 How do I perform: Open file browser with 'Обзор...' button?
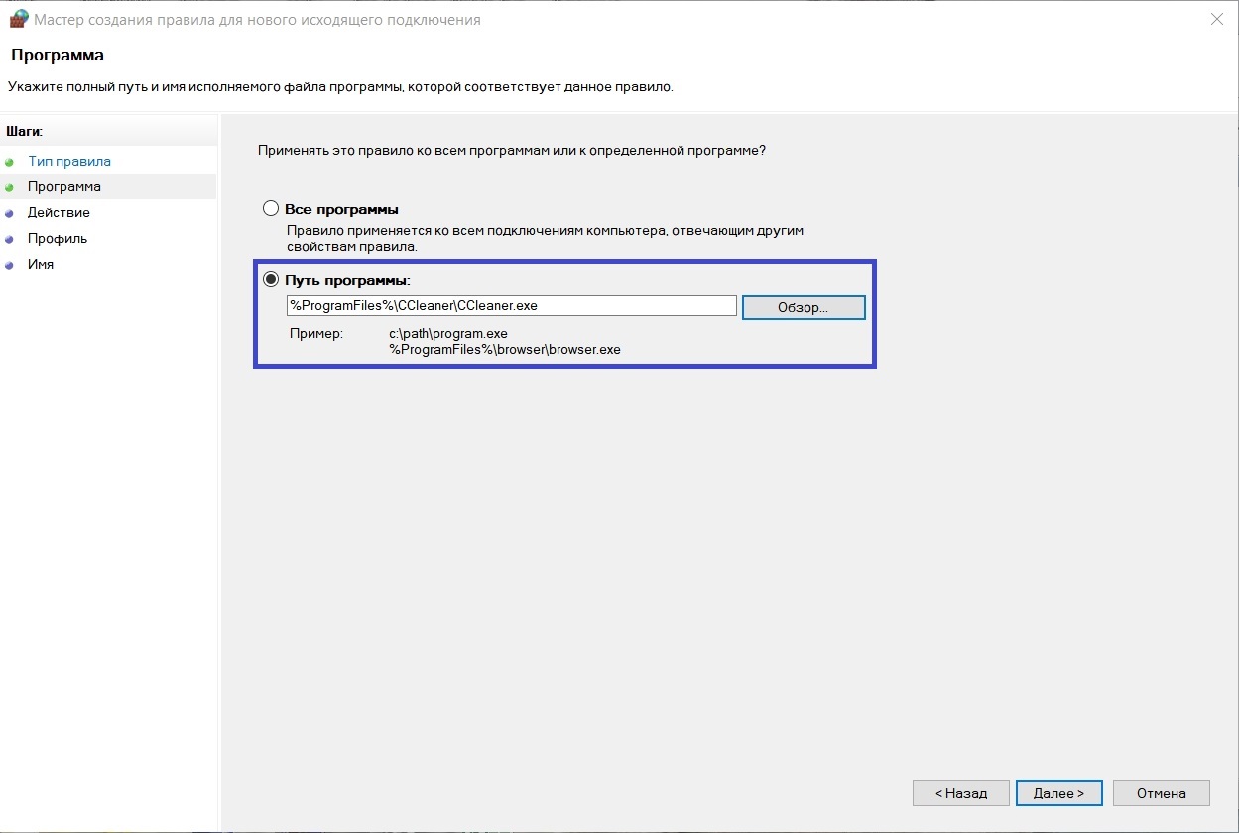point(804,307)
